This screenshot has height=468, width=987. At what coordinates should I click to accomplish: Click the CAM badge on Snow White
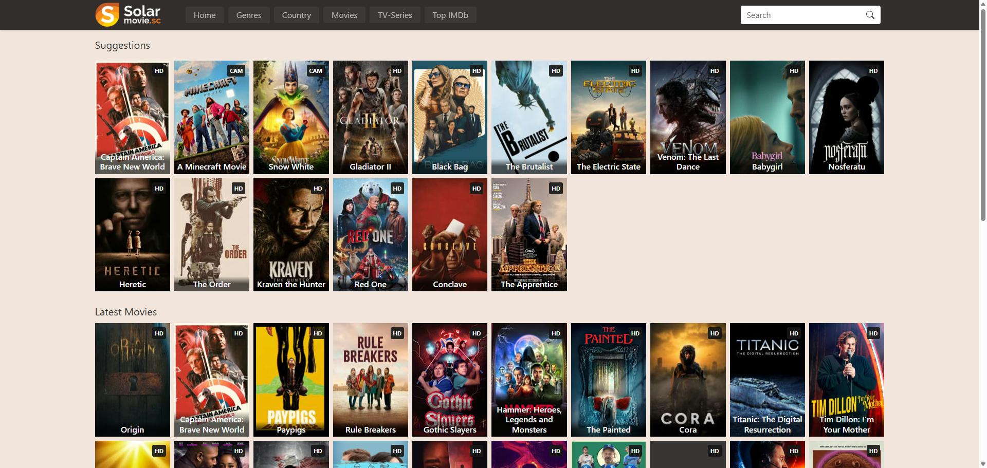316,71
